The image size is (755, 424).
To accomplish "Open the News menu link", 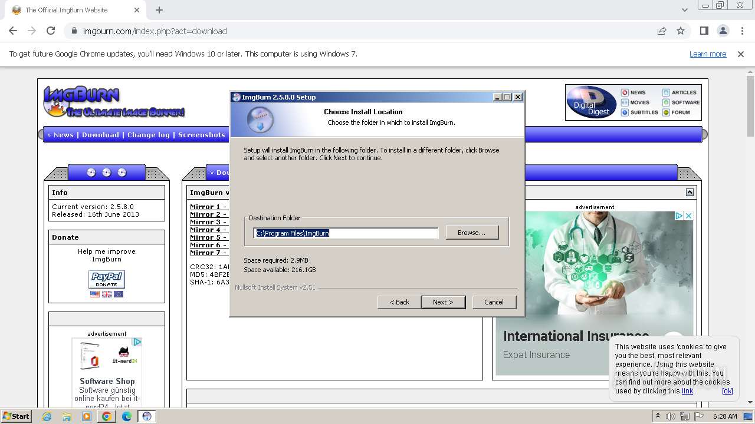I will coord(64,135).
